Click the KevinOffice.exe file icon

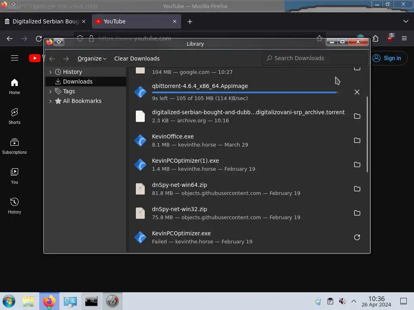tap(140, 140)
